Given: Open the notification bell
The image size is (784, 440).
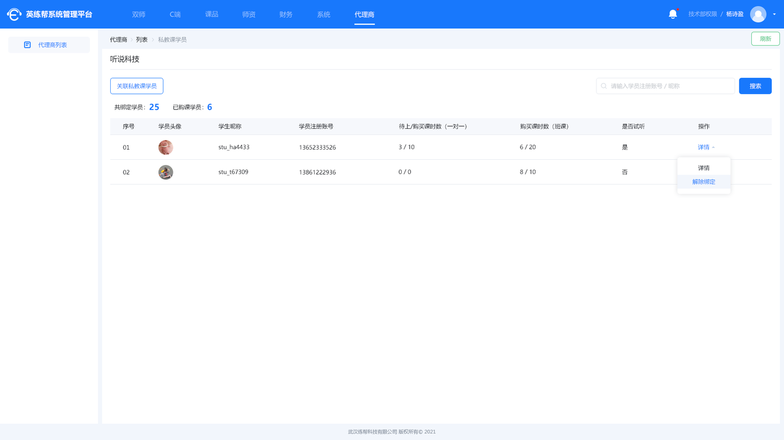Looking at the screenshot, I should (x=673, y=14).
